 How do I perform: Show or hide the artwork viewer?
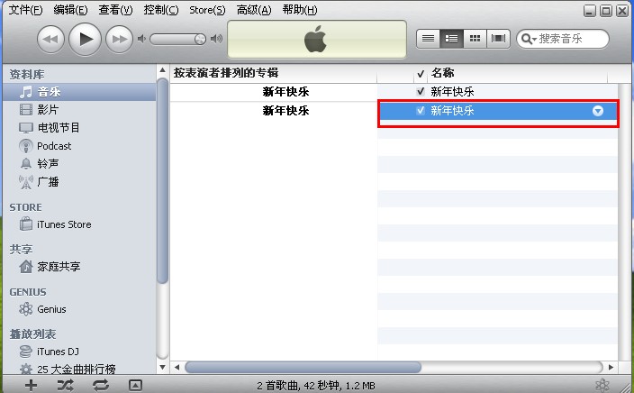coord(135,385)
